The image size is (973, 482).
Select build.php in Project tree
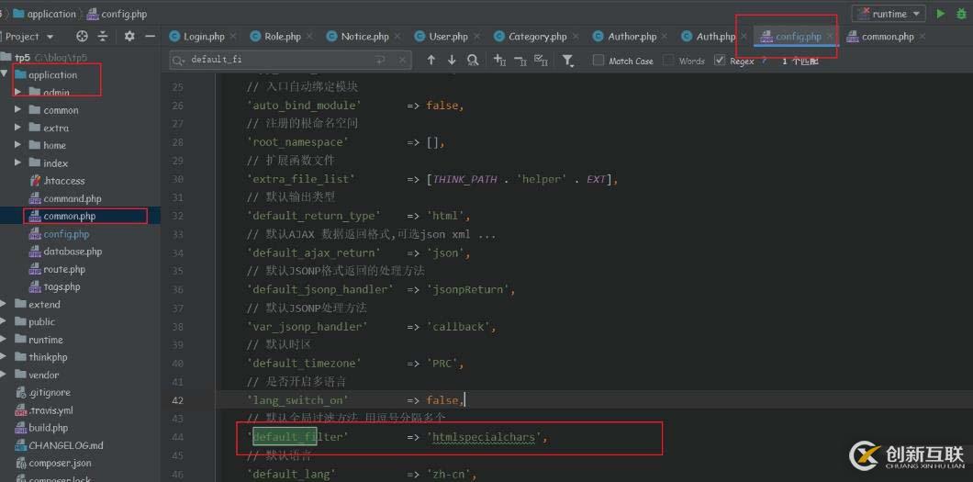click(49, 428)
